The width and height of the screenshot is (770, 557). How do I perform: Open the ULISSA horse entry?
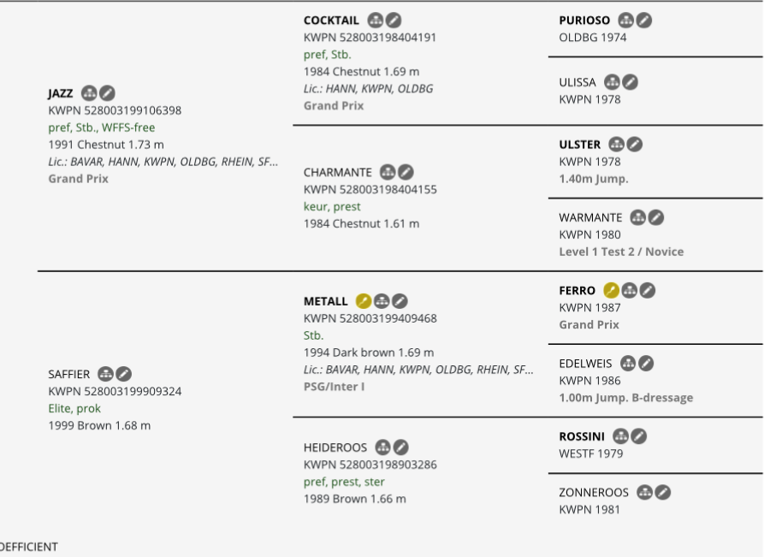pyautogui.click(x=577, y=82)
